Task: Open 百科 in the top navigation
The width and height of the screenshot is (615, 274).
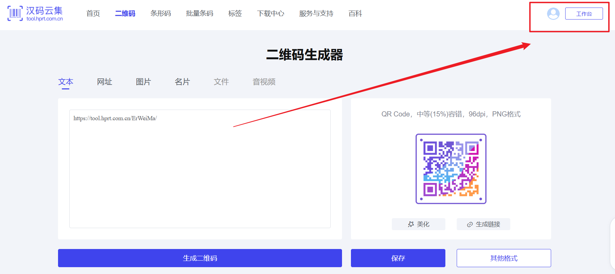Action: tap(355, 13)
